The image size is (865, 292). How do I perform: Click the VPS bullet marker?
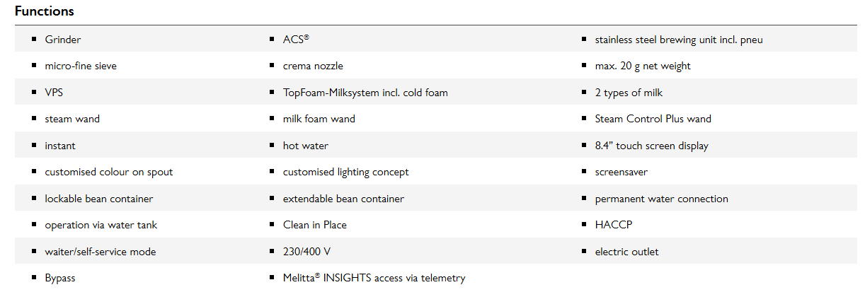pos(34,92)
